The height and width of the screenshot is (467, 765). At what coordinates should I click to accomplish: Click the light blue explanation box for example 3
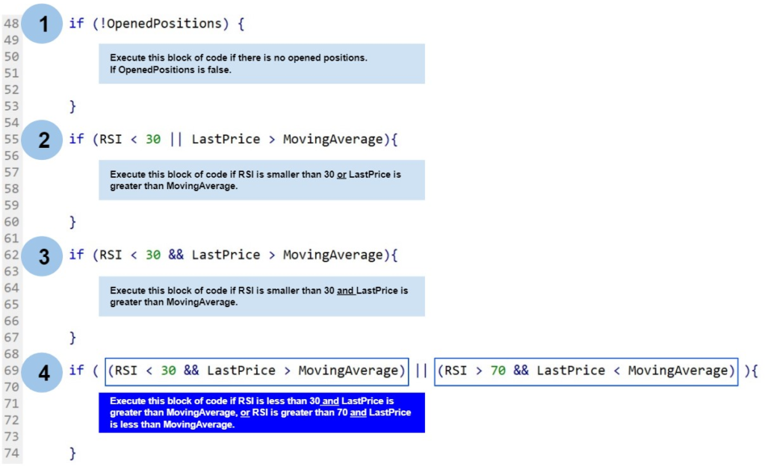261,296
